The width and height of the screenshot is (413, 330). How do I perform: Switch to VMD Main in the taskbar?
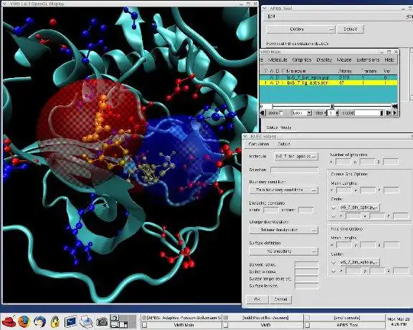[x=181, y=325]
